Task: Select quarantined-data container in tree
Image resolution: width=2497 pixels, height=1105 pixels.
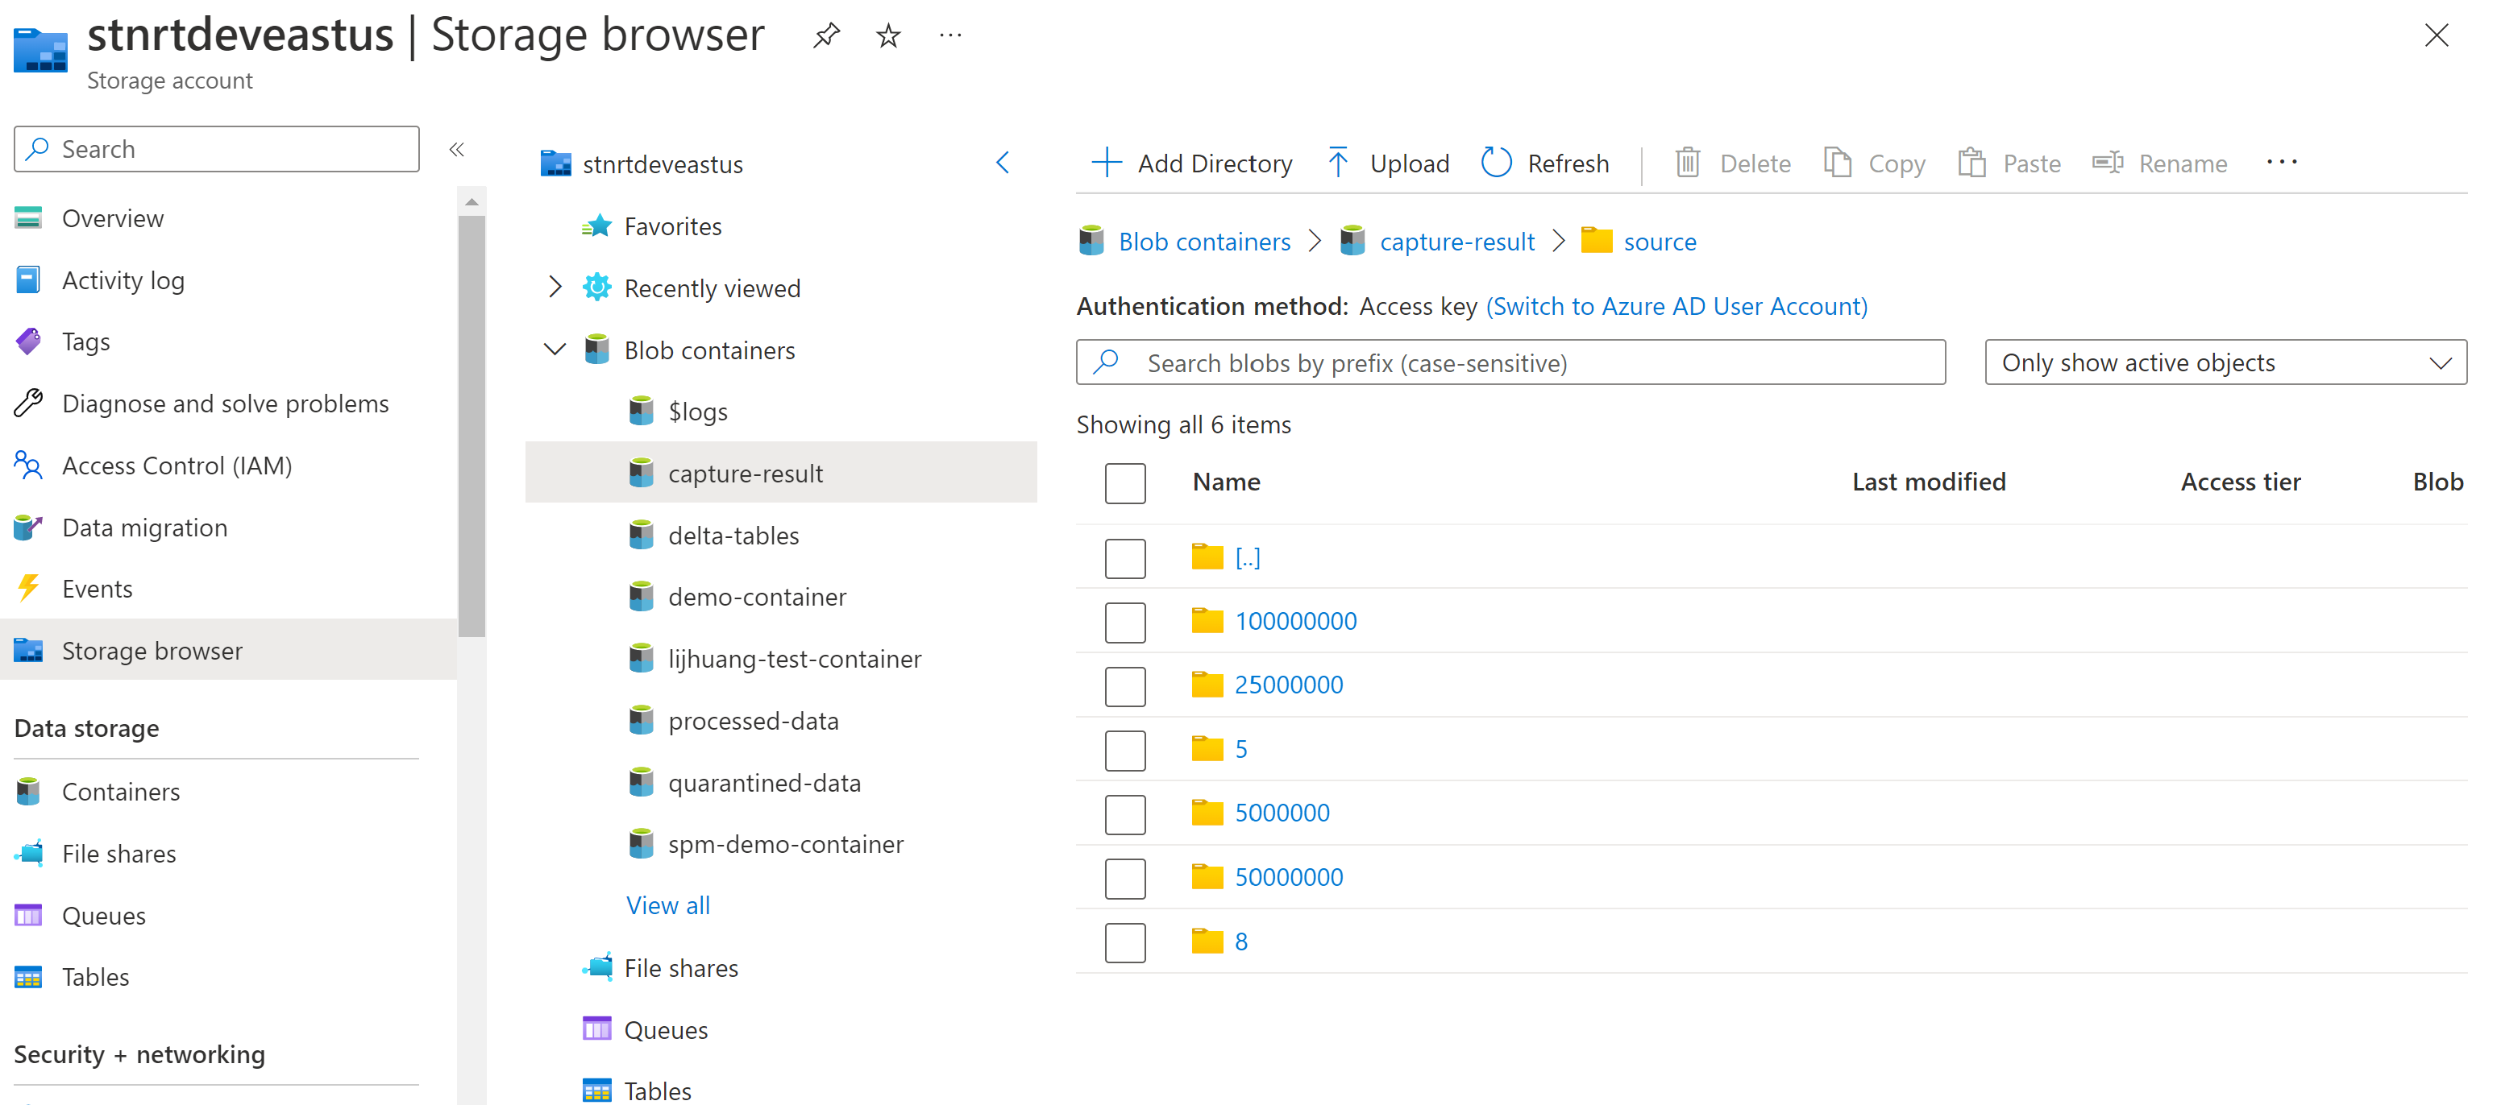Action: click(x=764, y=783)
